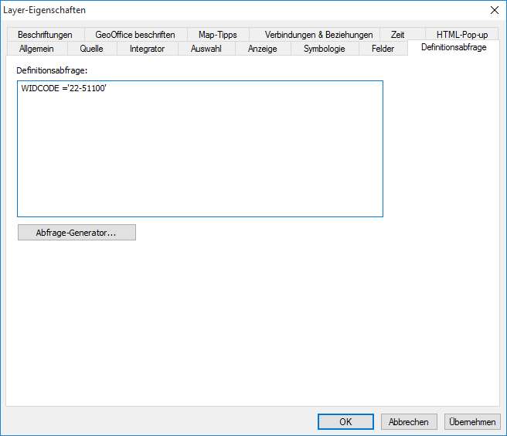Switch to the Beschriftungen tab

[45, 35]
